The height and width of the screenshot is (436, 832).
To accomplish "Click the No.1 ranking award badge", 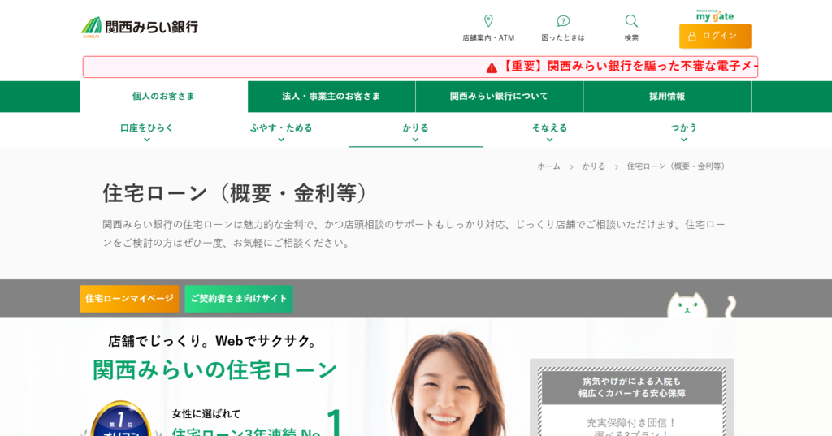I will point(121,420).
